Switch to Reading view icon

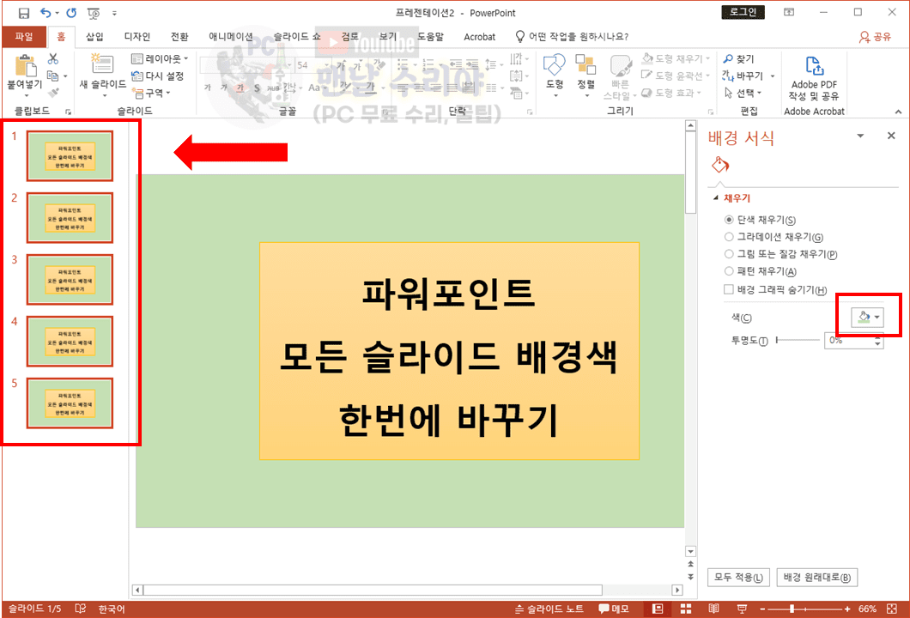point(714,609)
